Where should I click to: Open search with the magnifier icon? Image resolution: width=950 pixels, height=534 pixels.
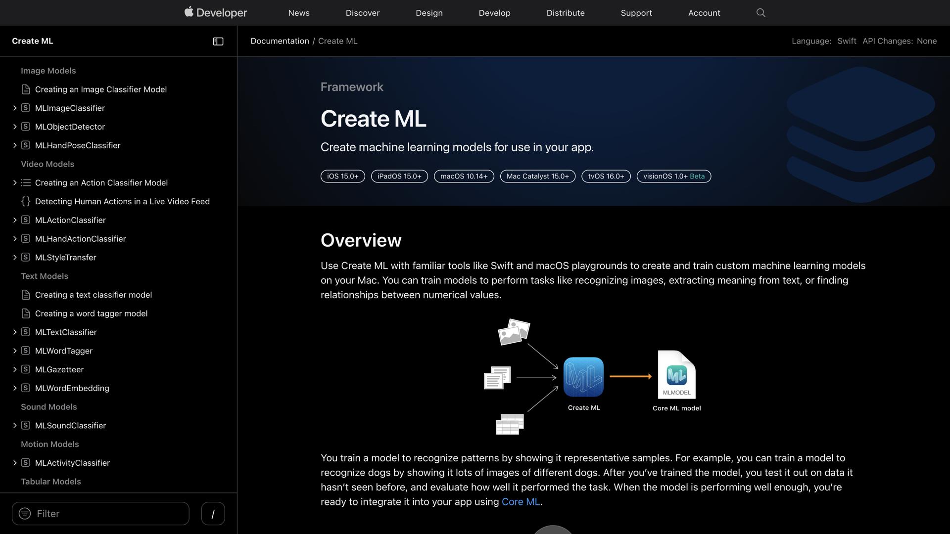[760, 12]
